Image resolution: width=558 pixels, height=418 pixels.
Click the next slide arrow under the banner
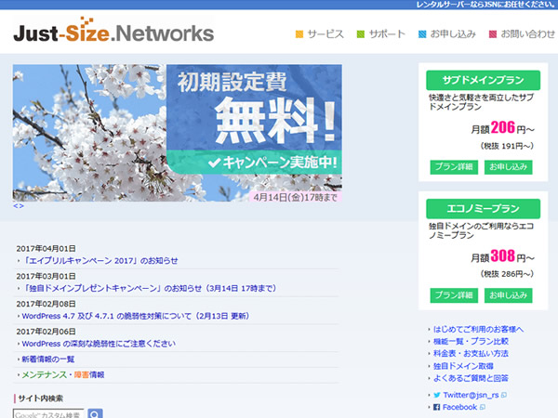pyautogui.click(x=21, y=206)
